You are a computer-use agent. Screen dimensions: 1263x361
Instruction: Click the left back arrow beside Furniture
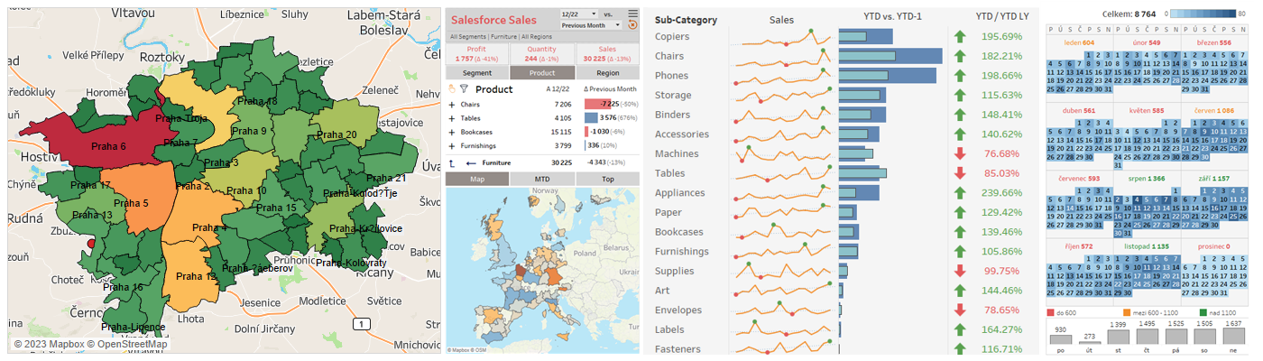(x=471, y=162)
